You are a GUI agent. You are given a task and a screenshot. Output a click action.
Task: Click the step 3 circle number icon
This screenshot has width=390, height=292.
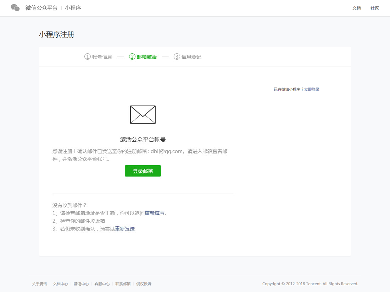click(x=177, y=56)
